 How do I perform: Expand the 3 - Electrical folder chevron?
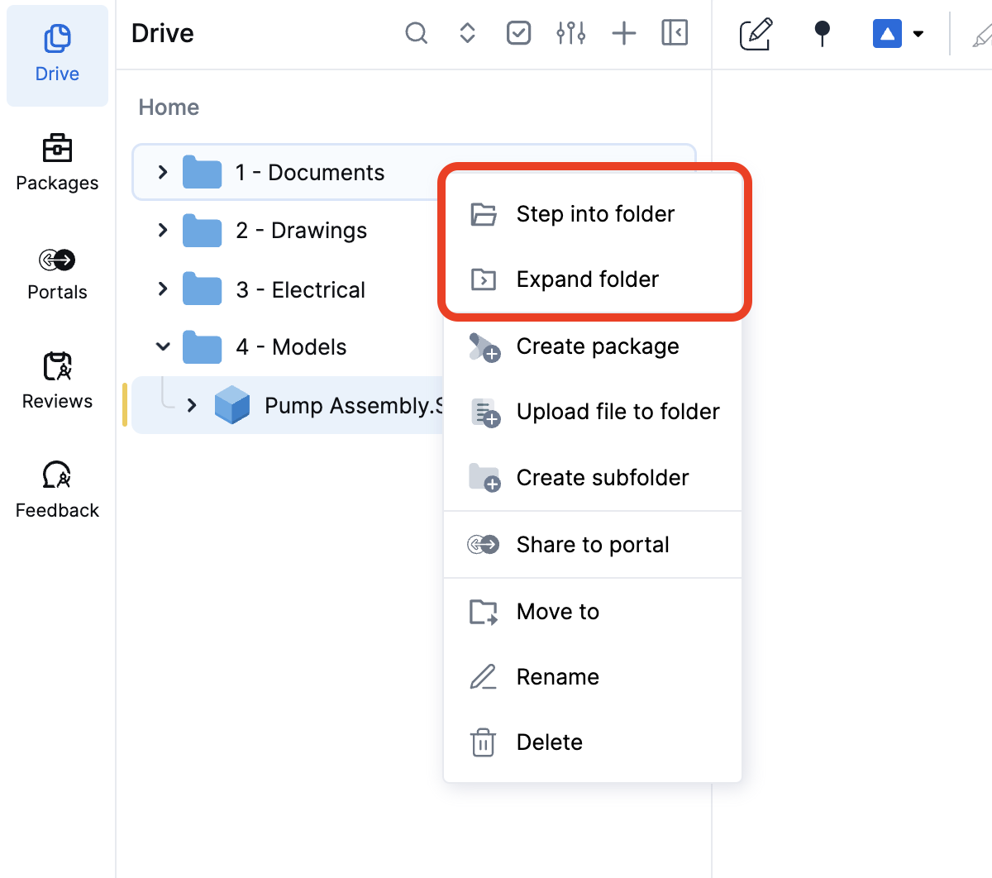tap(163, 289)
